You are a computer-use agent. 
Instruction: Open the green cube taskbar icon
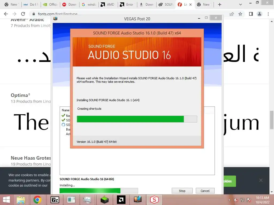(x=105, y=200)
